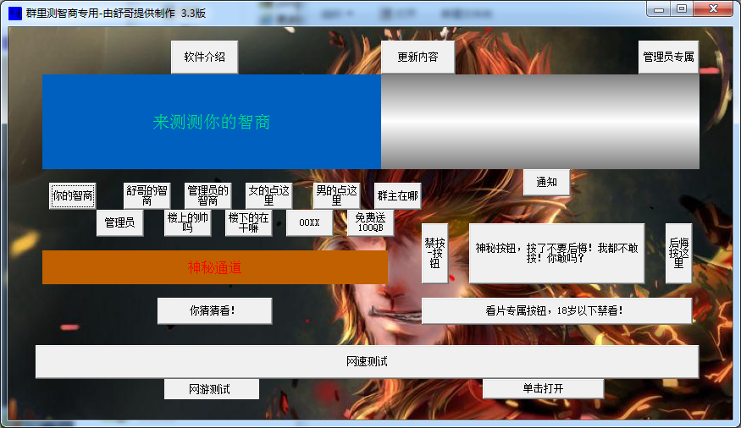Click 舒哥的智商 button
This screenshot has width=741, height=428.
147,196
